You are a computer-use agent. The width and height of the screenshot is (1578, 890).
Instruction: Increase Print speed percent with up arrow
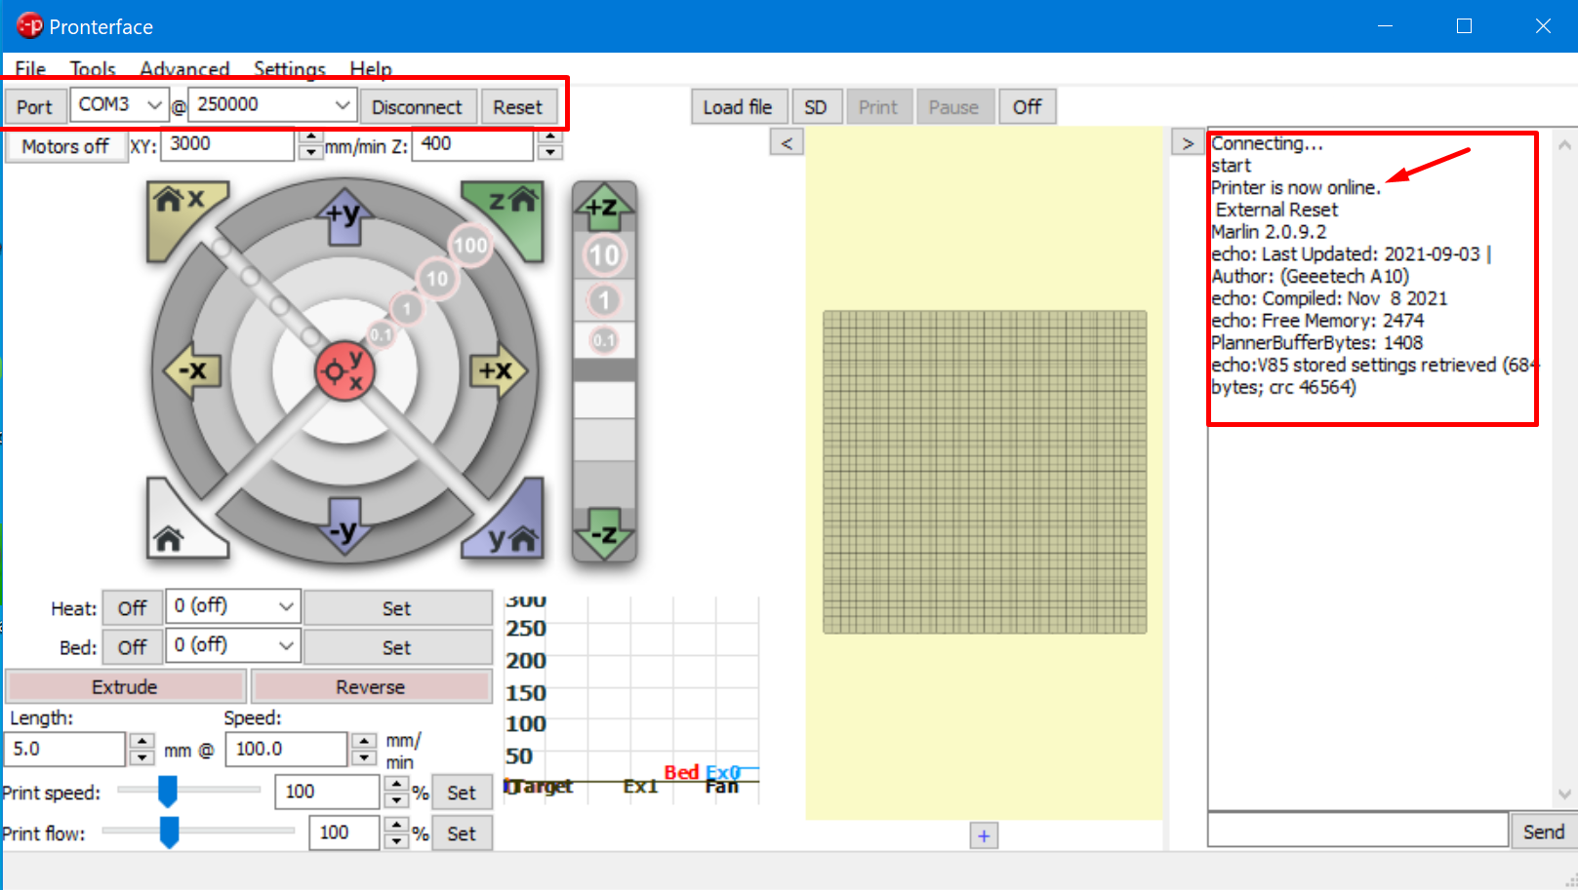point(396,784)
